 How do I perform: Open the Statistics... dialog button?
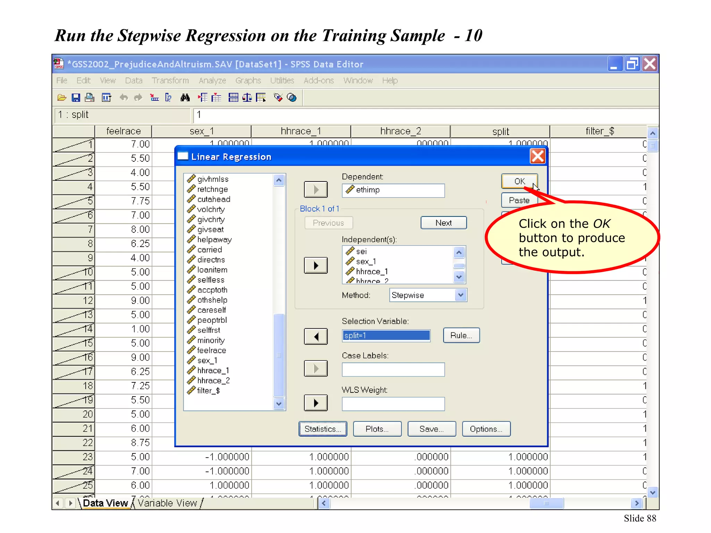coord(323,429)
